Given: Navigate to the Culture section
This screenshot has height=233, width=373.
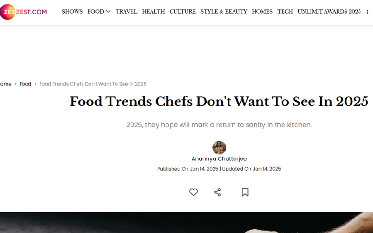Looking at the screenshot, I should (183, 12).
